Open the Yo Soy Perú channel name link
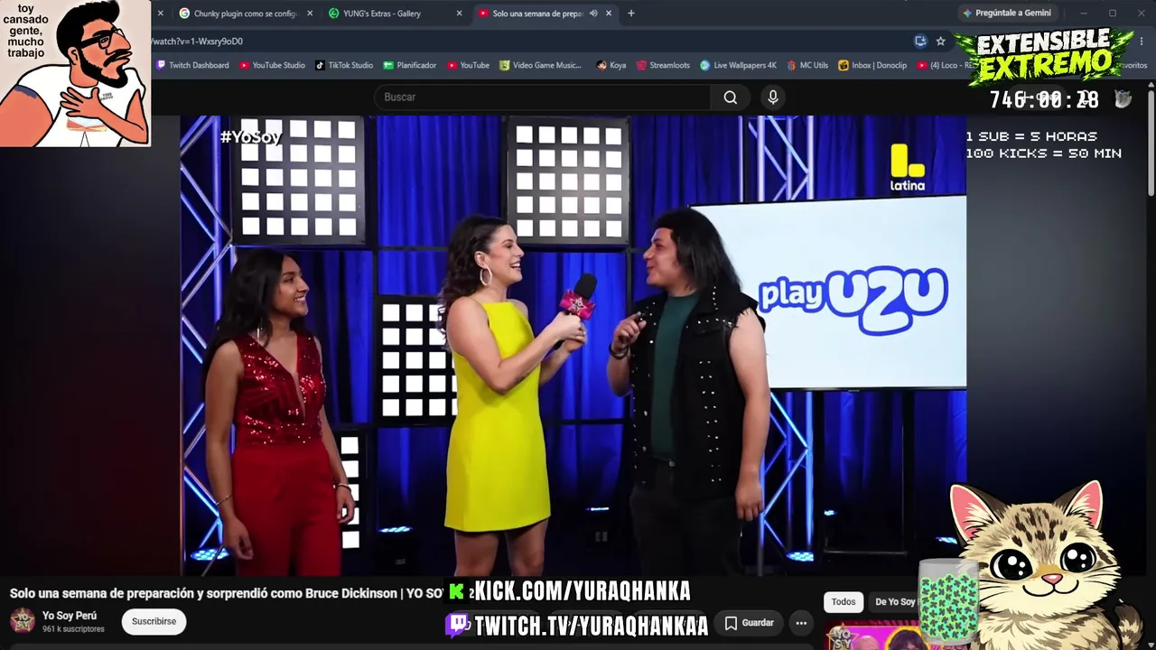Image resolution: width=1156 pixels, height=650 pixels. click(x=70, y=616)
